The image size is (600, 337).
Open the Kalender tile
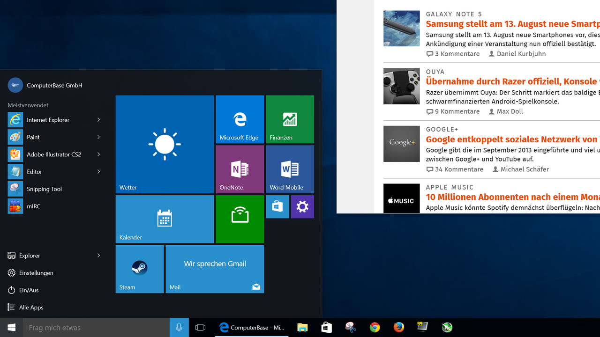pos(165,219)
